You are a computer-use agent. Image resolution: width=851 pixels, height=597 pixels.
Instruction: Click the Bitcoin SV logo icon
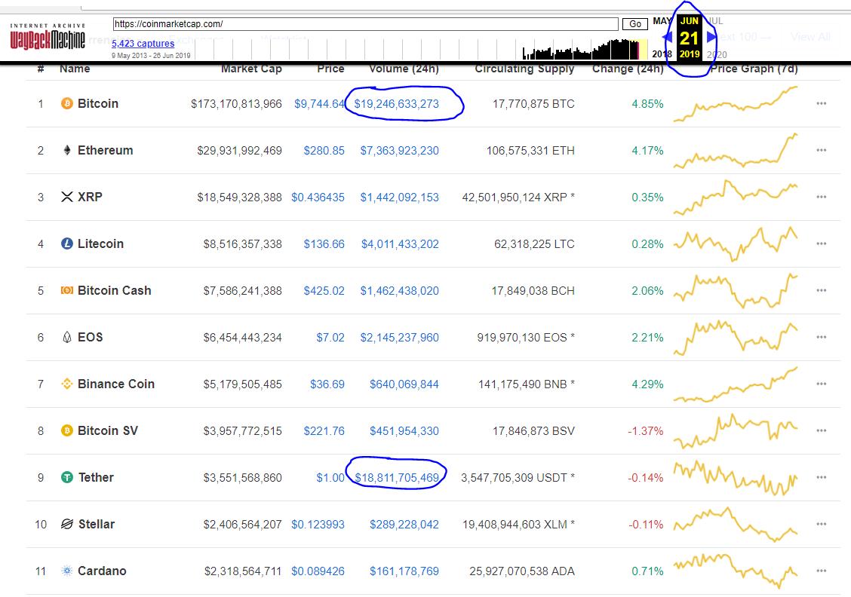pyautogui.click(x=66, y=430)
